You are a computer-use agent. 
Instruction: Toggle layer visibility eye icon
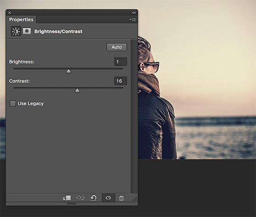pos(108,198)
